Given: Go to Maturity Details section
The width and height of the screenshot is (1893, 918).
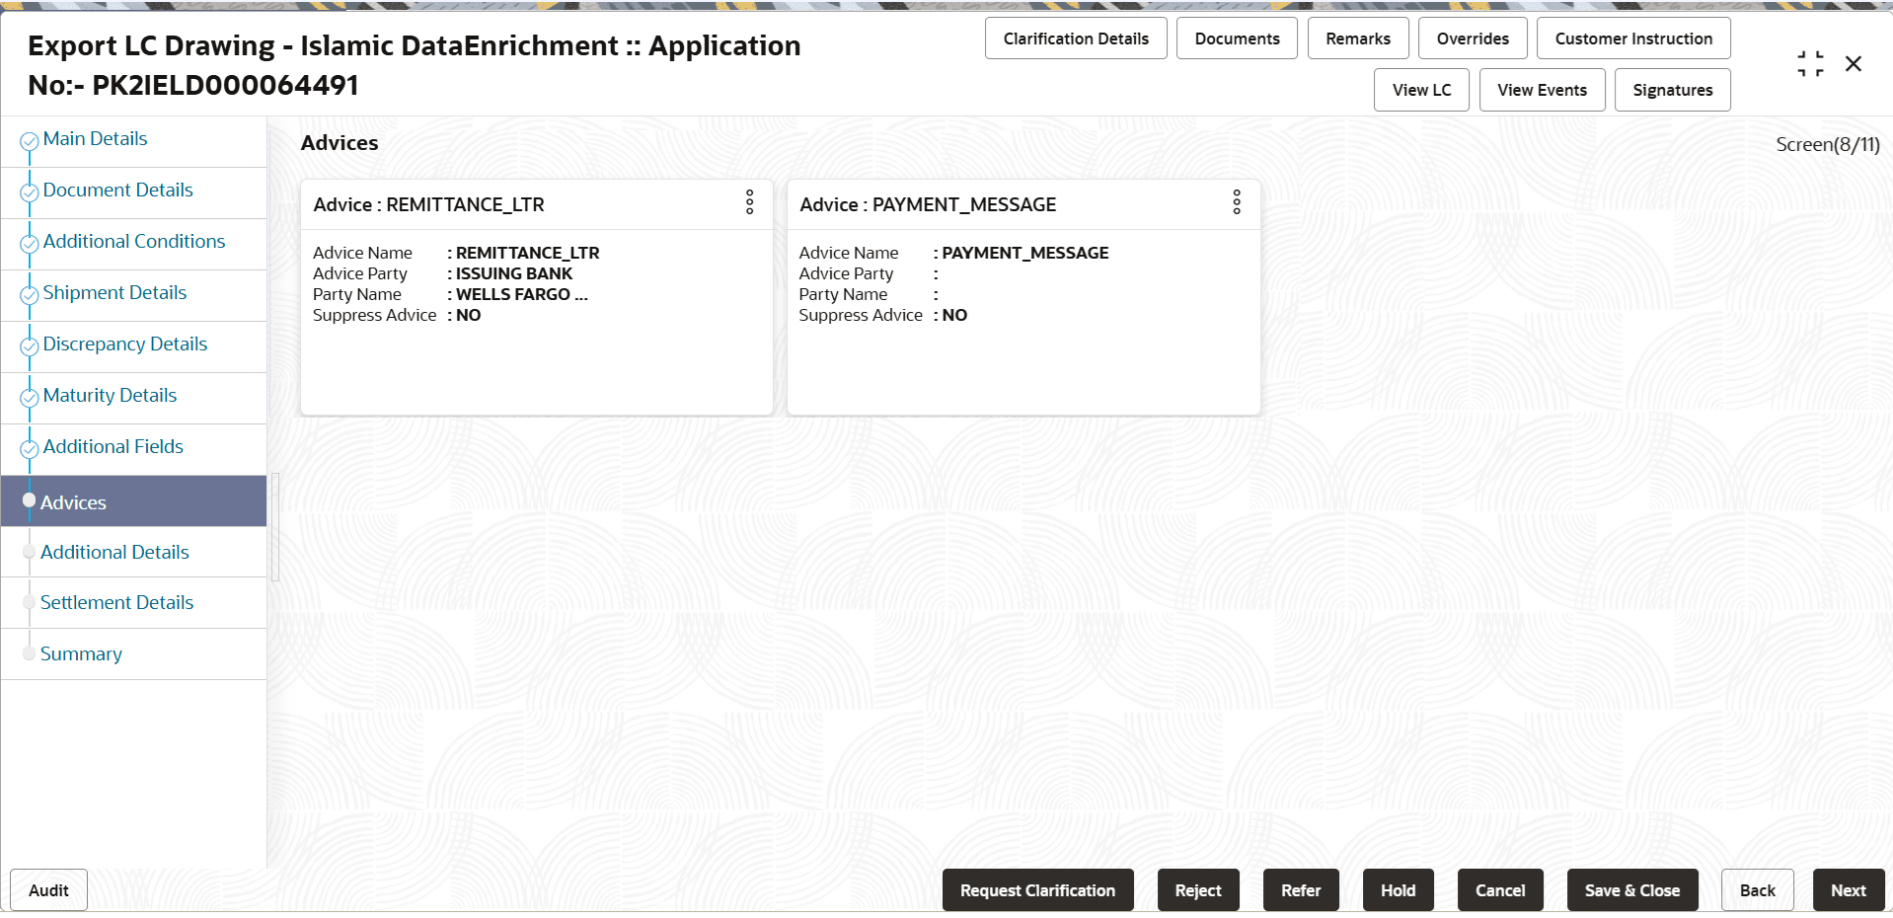Looking at the screenshot, I should tap(110, 396).
